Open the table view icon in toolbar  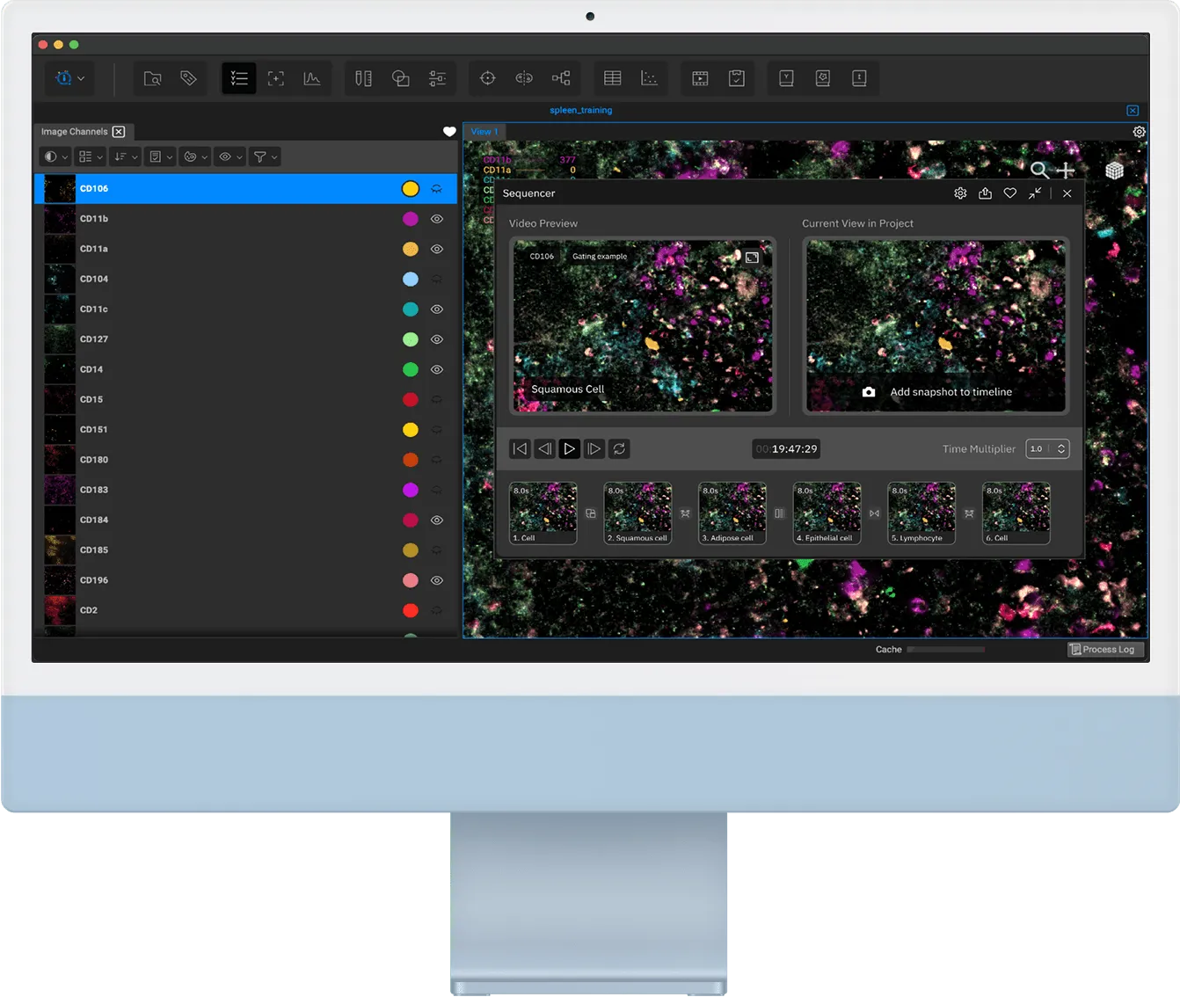(613, 78)
